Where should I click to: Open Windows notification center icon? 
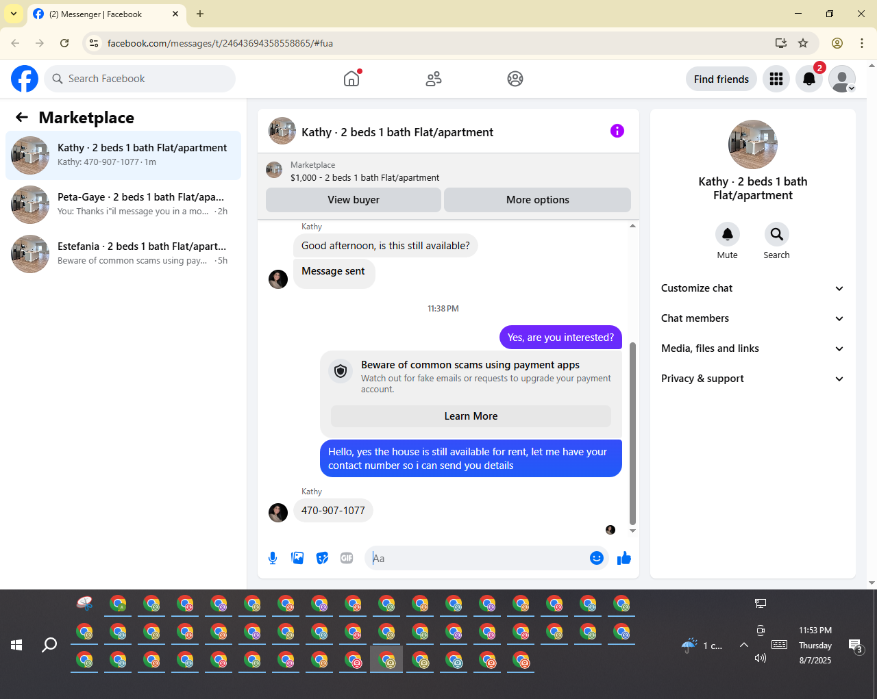pyautogui.click(x=855, y=645)
